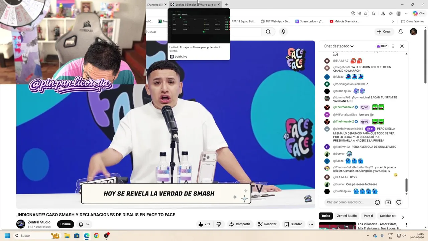Image resolution: width=428 pixels, height=241 pixels.
Task: Like the video showing 251 likes
Action: (x=204, y=224)
